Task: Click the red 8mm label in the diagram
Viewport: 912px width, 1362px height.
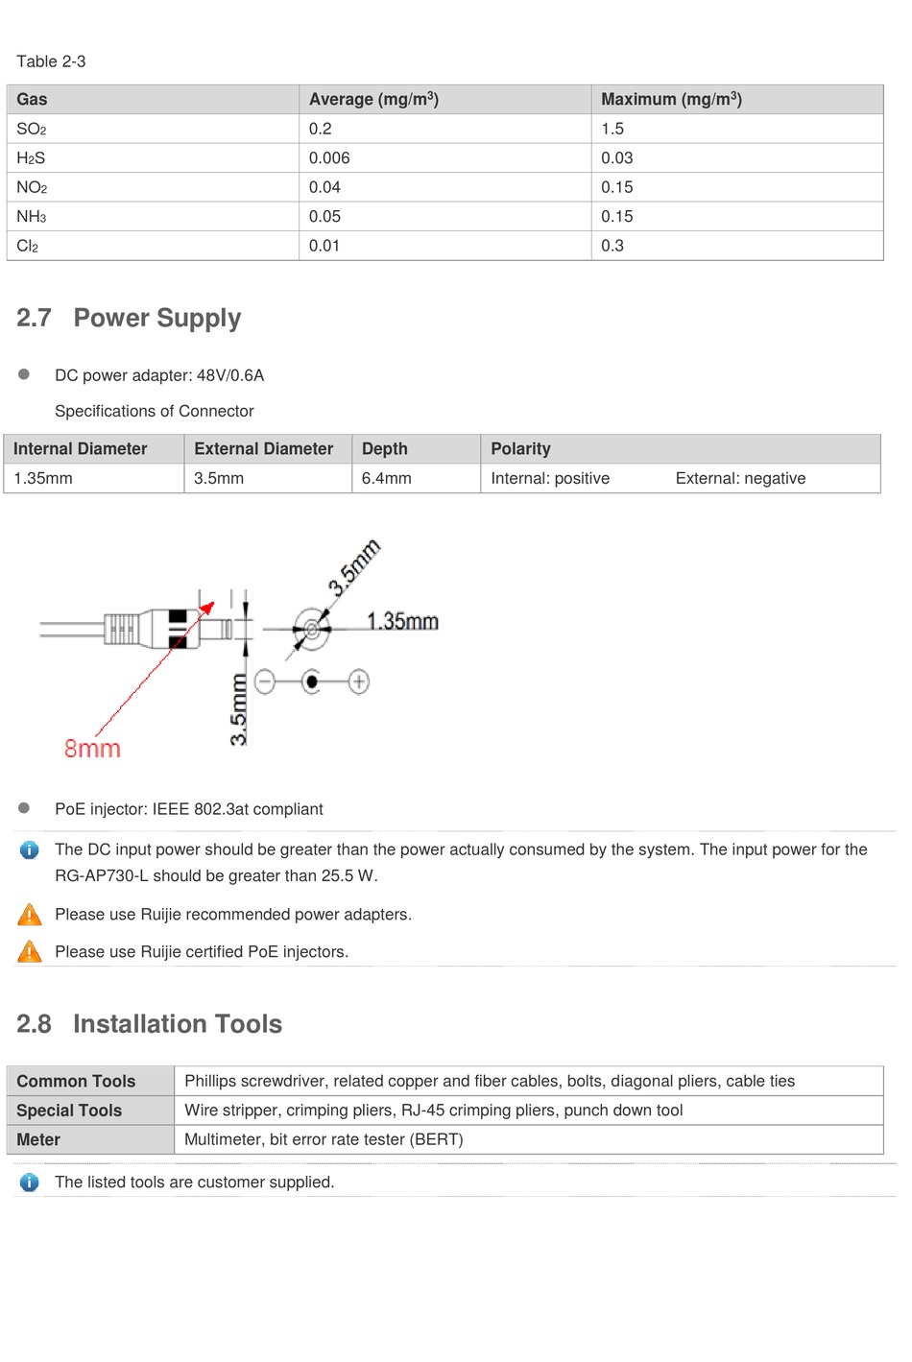Action: (x=92, y=749)
